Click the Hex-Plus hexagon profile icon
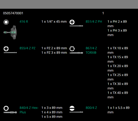 pyautogui.click(x=6, y=108)
